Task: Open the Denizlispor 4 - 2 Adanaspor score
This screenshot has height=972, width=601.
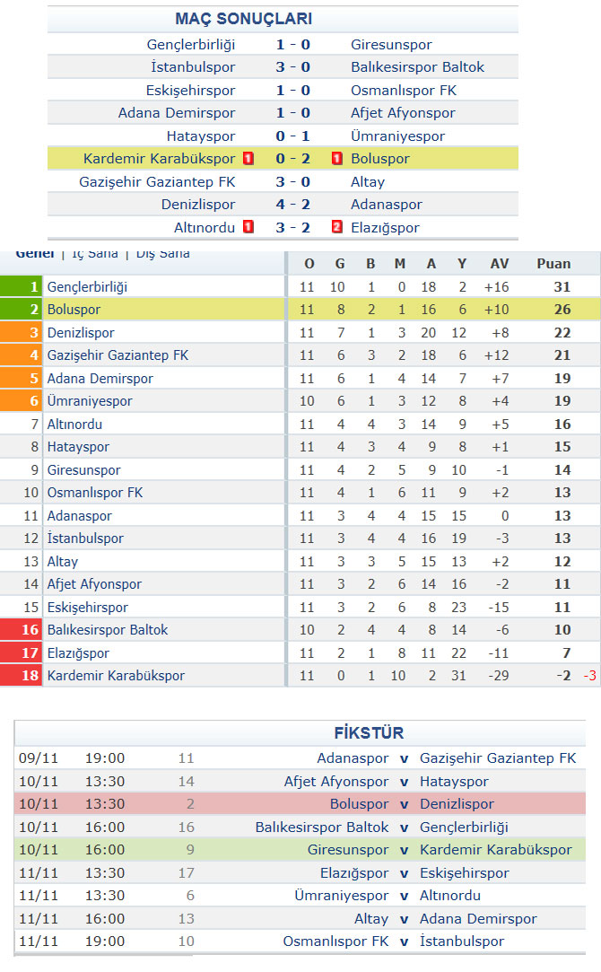Action: click(x=293, y=205)
